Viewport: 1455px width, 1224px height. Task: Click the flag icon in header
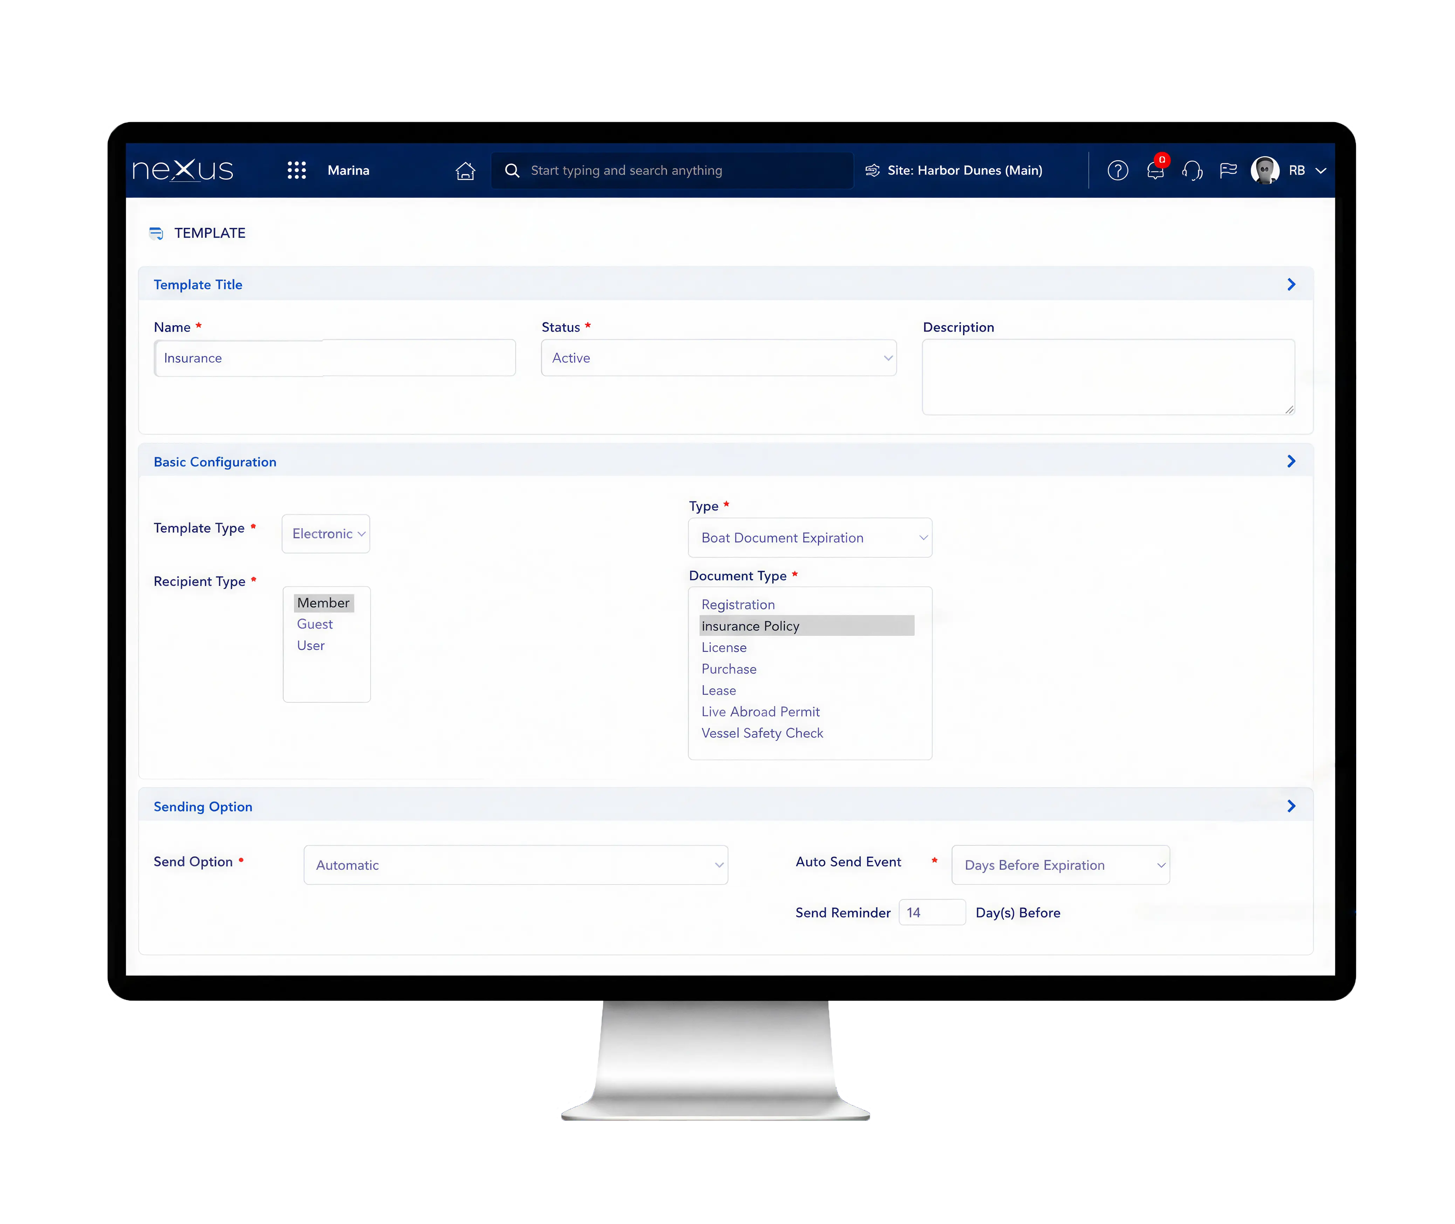point(1227,170)
